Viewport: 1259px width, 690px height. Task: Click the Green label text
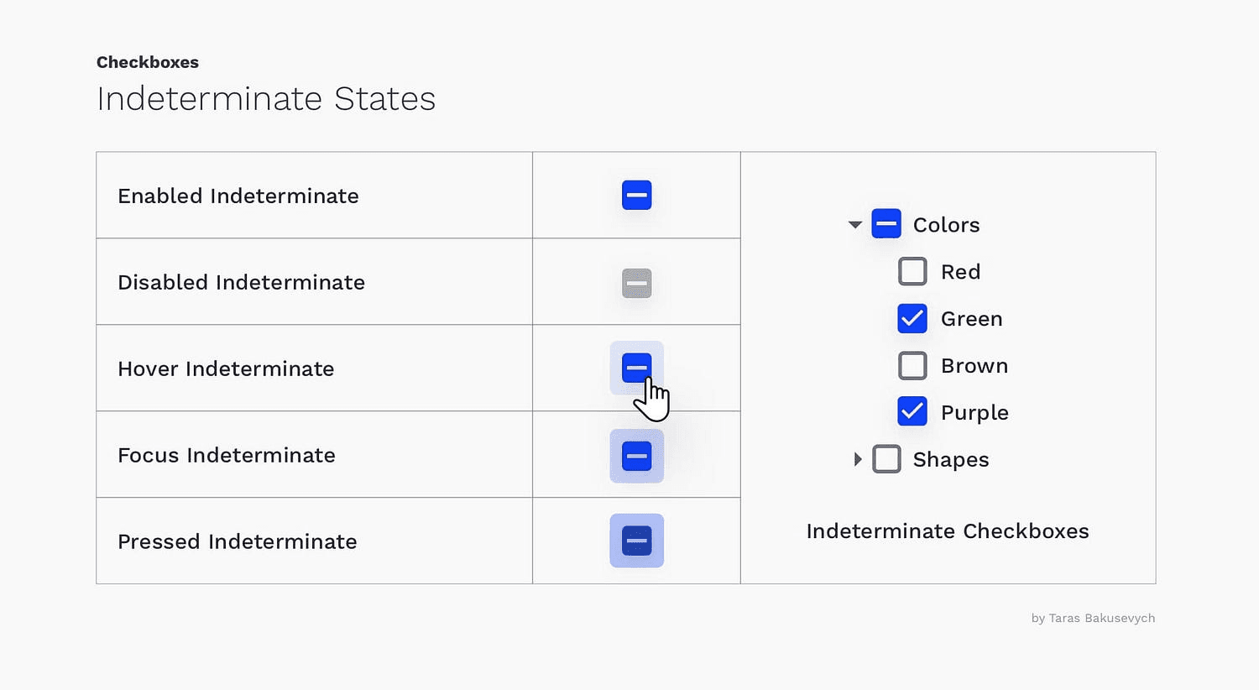pyautogui.click(x=971, y=319)
